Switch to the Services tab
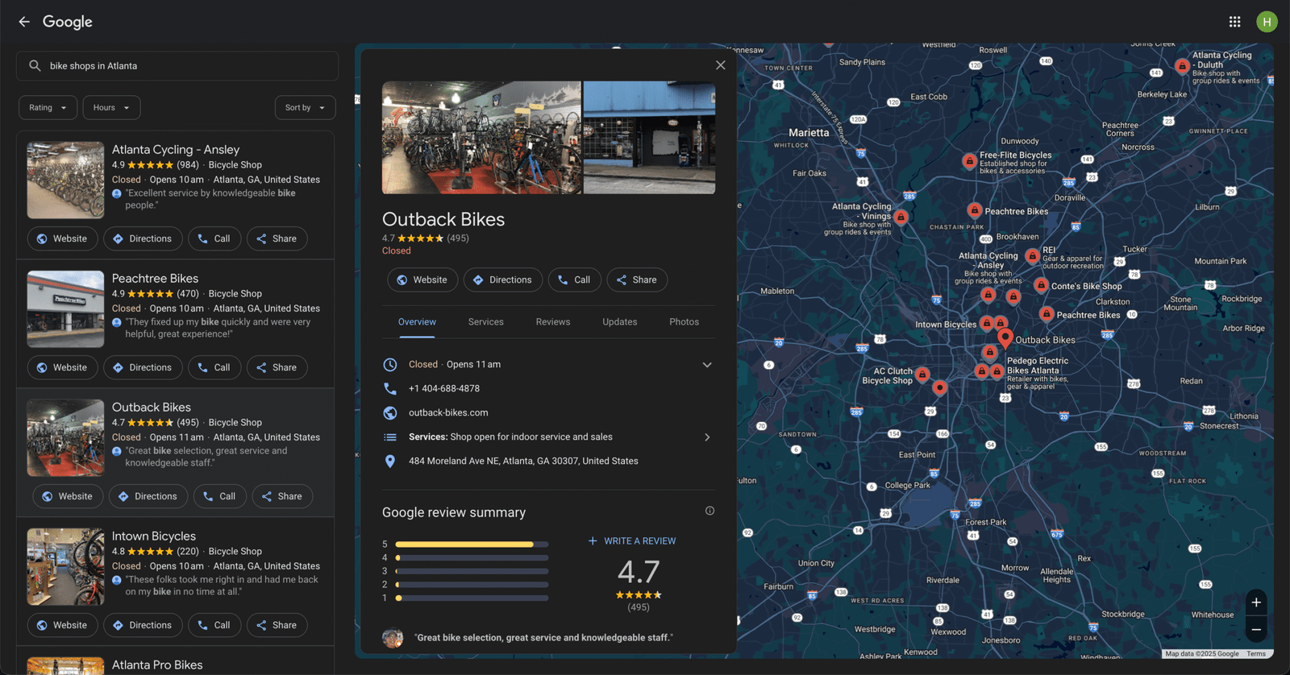Image resolution: width=1290 pixels, height=675 pixels. tap(486, 321)
